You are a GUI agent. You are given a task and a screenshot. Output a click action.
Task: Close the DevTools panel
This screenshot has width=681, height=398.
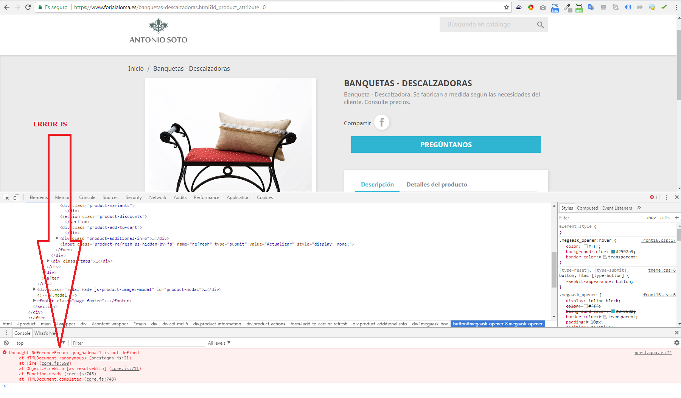point(677,197)
